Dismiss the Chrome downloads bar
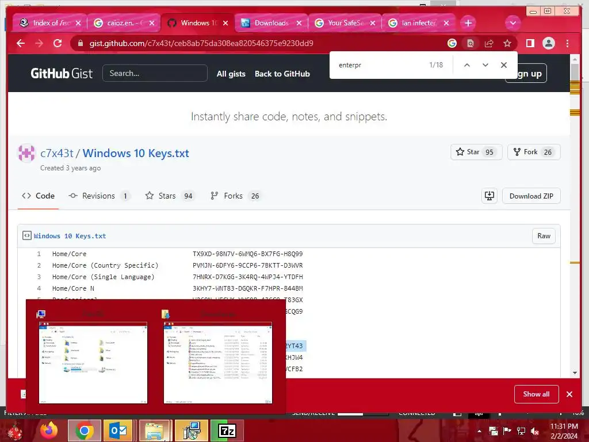Screen dimensions: 589x442 (x=569, y=394)
